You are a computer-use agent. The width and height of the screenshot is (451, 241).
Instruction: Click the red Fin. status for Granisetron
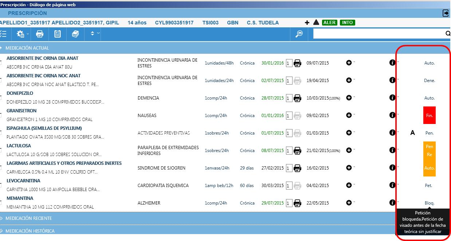[430, 115]
